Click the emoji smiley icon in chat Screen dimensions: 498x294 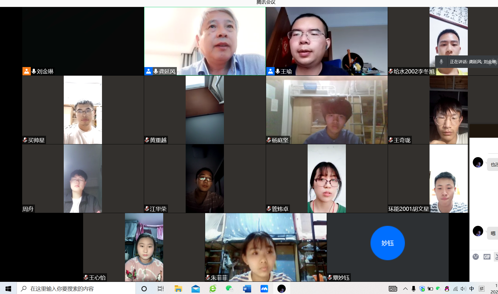click(x=476, y=257)
